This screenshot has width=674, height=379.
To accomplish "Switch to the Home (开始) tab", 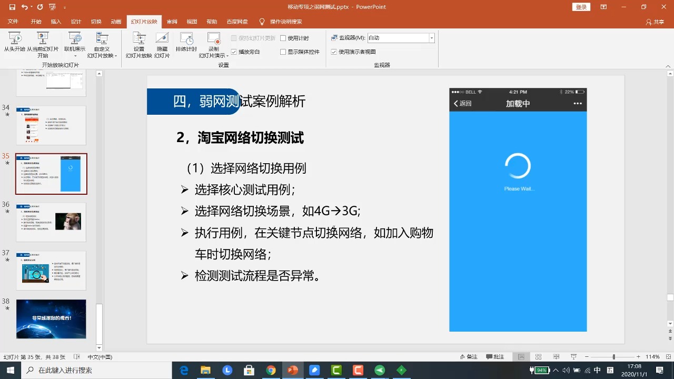I will [x=36, y=22].
